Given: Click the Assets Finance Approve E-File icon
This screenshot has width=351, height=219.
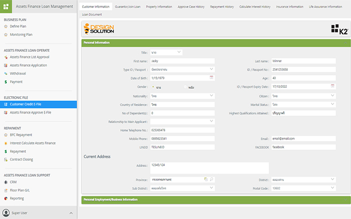Looking at the screenshot, I should coord(6,112).
